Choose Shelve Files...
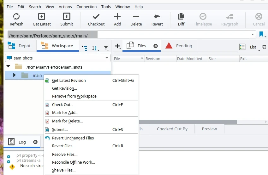Image resolution: width=268 pixels, height=175 pixels. click(91, 170)
